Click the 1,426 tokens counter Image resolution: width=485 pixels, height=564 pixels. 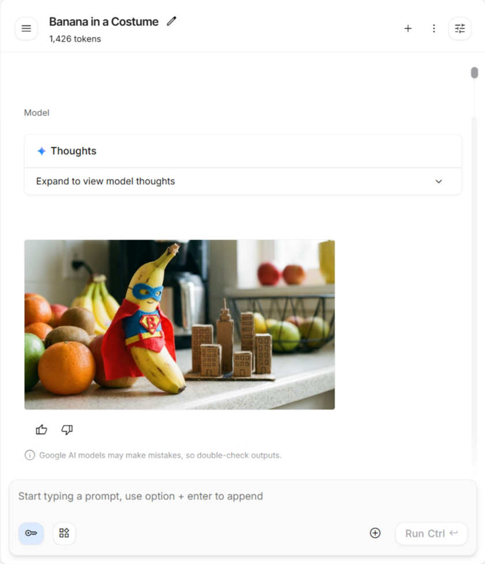[x=75, y=39]
